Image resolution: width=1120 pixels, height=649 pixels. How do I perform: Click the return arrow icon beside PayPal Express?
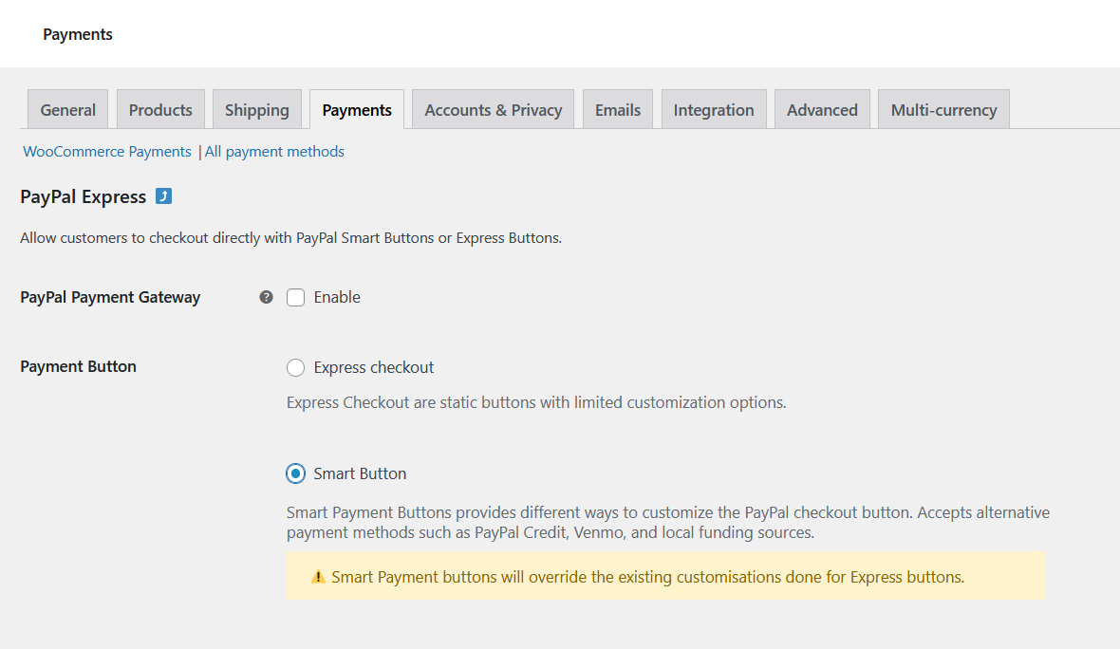(163, 196)
